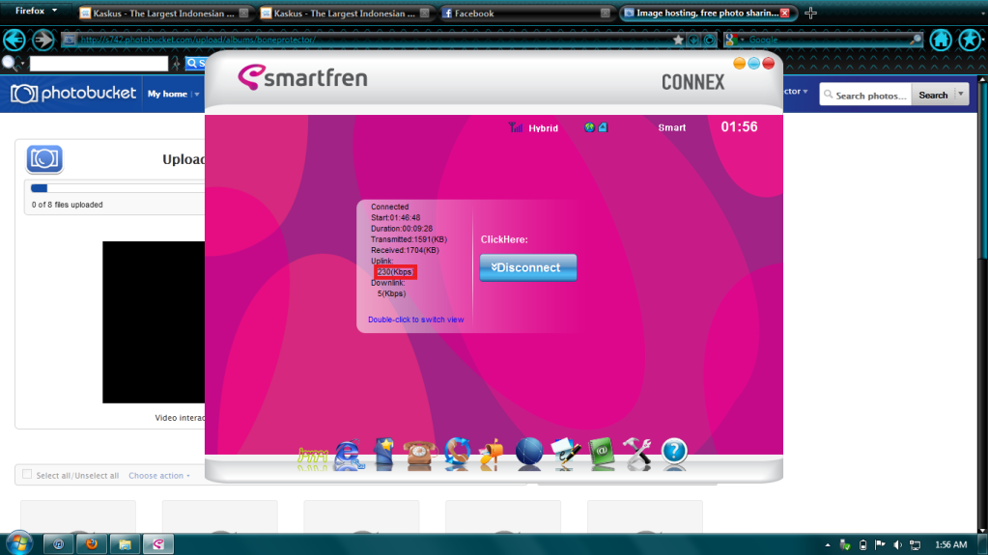Image resolution: width=988 pixels, height=555 pixels.
Task: Click the Smart carrier label in Connex
Action: 671,127
